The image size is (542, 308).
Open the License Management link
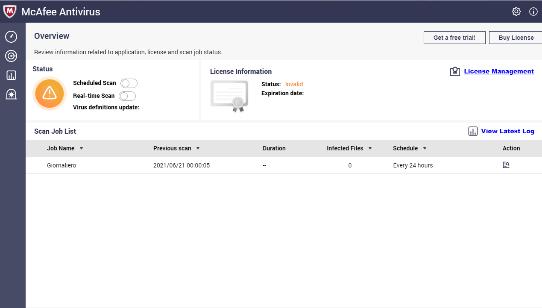[x=498, y=71]
